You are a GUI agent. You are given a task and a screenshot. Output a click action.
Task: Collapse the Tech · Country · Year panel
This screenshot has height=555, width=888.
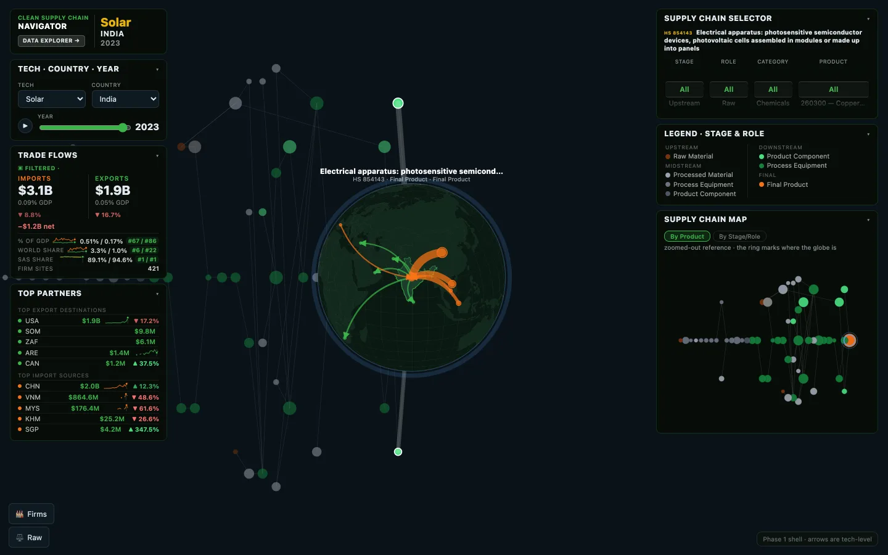157,69
